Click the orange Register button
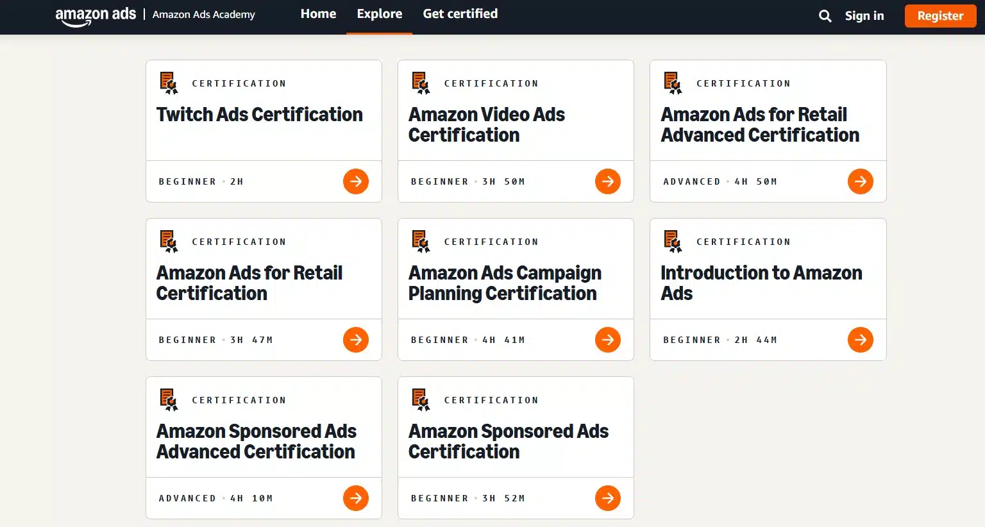The width and height of the screenshot is (985, 527). point(940,16)
